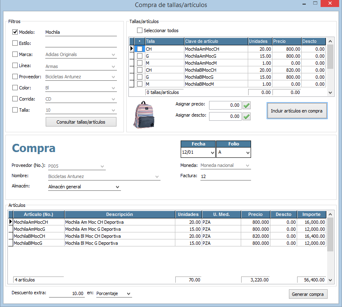Open the Folio dropdown
342x307 pixels.
point(247,153)
